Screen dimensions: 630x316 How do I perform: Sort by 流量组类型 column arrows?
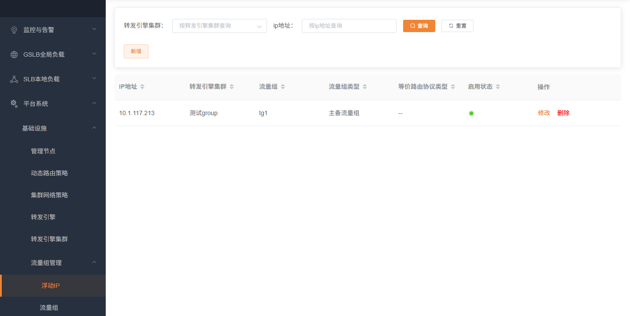(x=365, y=87)
